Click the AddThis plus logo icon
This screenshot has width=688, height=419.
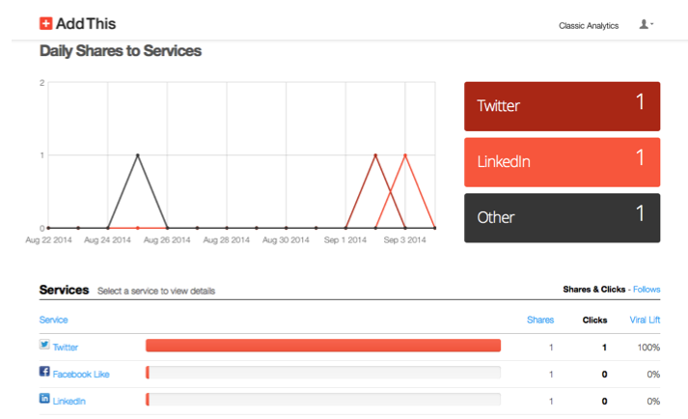click(x=45, y=23)
